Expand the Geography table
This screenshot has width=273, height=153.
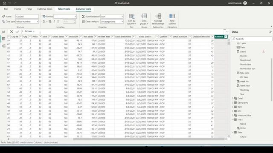tap(232, 102)
